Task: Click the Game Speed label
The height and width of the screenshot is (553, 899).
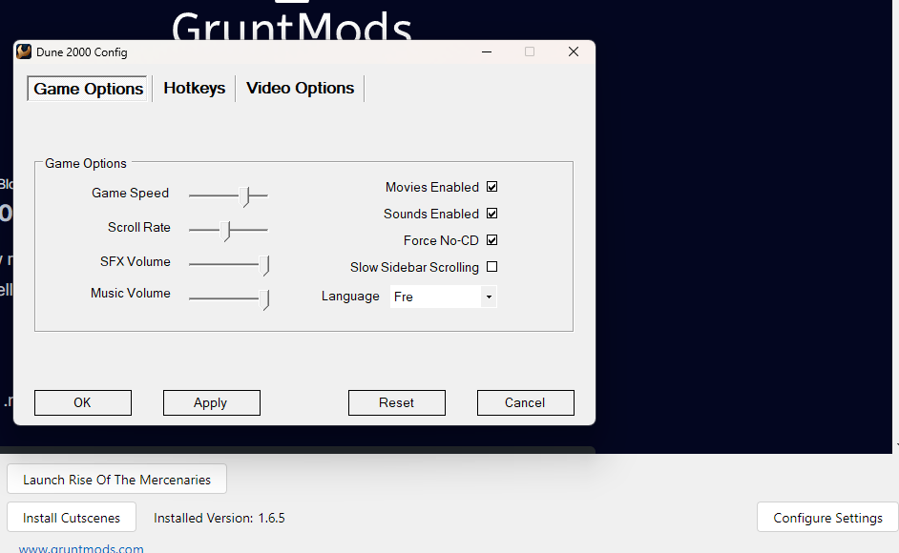Action: (130, 194)
